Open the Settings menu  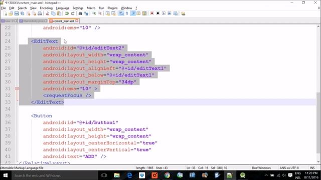click(x=78, y=8)
